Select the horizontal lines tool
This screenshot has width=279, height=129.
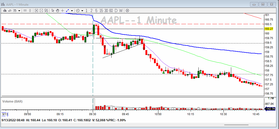pos(25,11)
